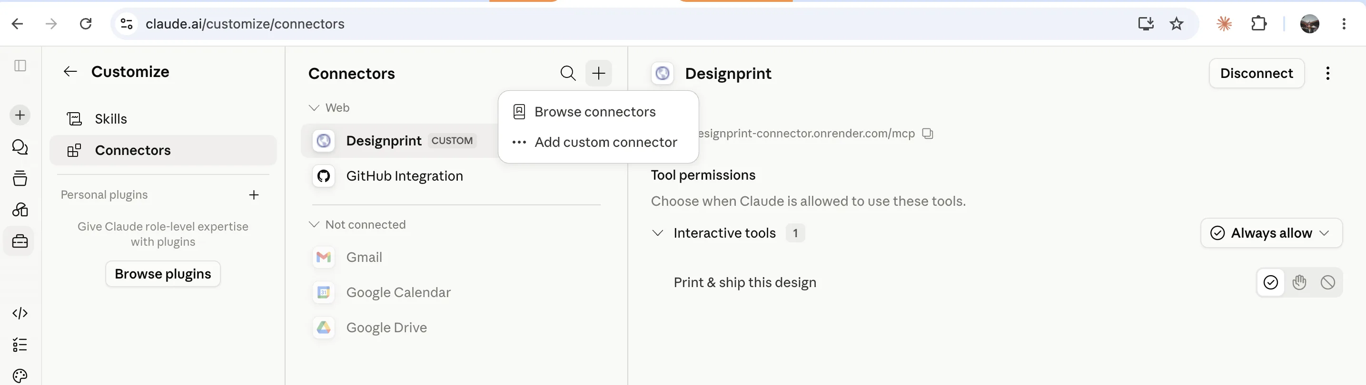1366x385 pixels.
Task: Click the address bar URL claude.ai/customize/connectors
Action: pos(245,24)
